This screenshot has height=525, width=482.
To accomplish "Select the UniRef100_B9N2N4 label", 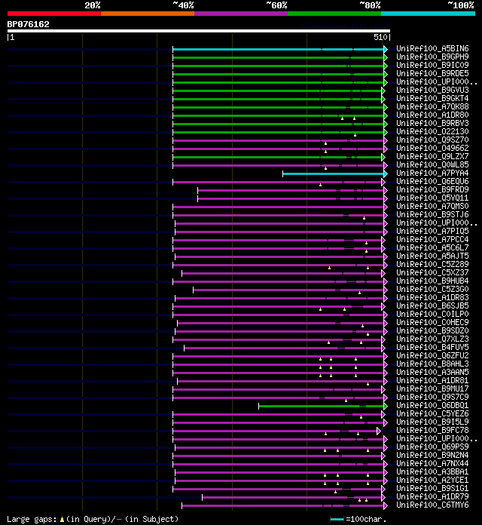I will pyautogui.click(x=432, y=455).
